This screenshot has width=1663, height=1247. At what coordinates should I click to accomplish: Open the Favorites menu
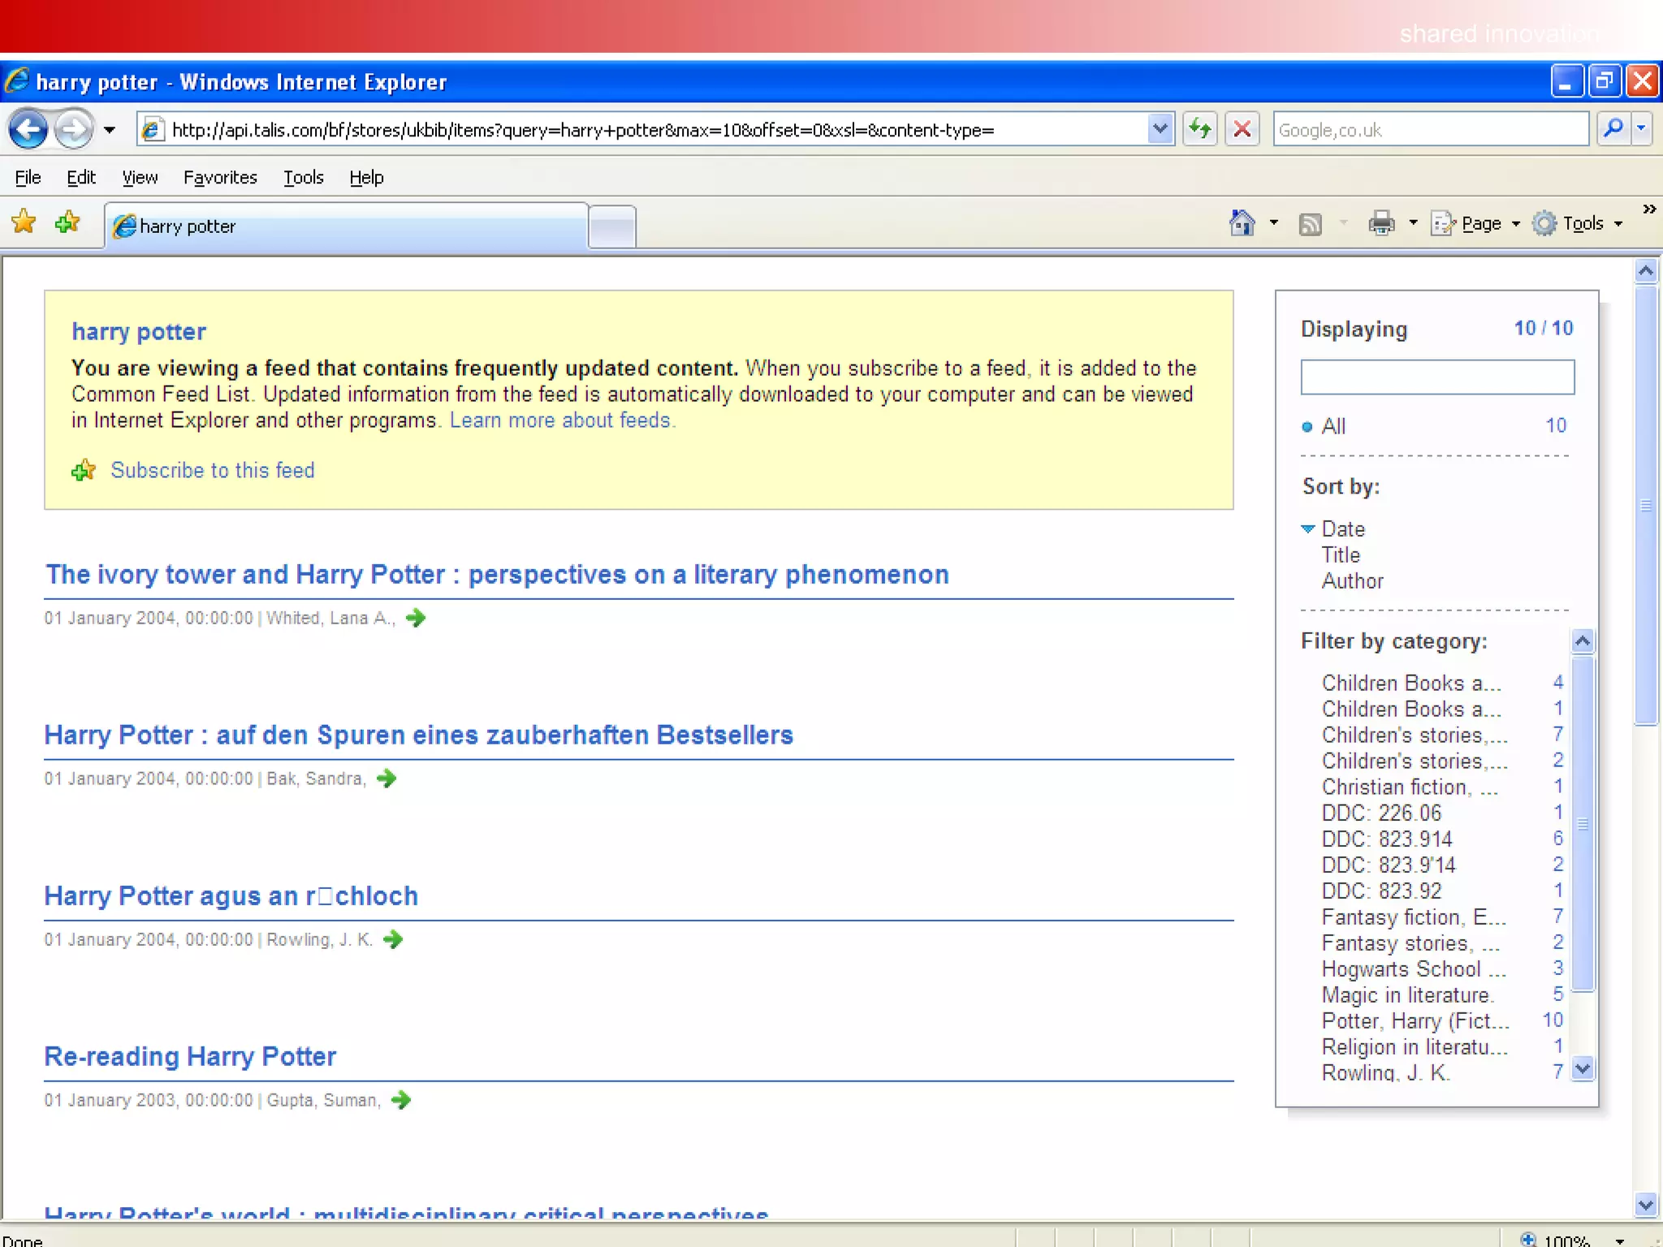(x=219, y=177)
